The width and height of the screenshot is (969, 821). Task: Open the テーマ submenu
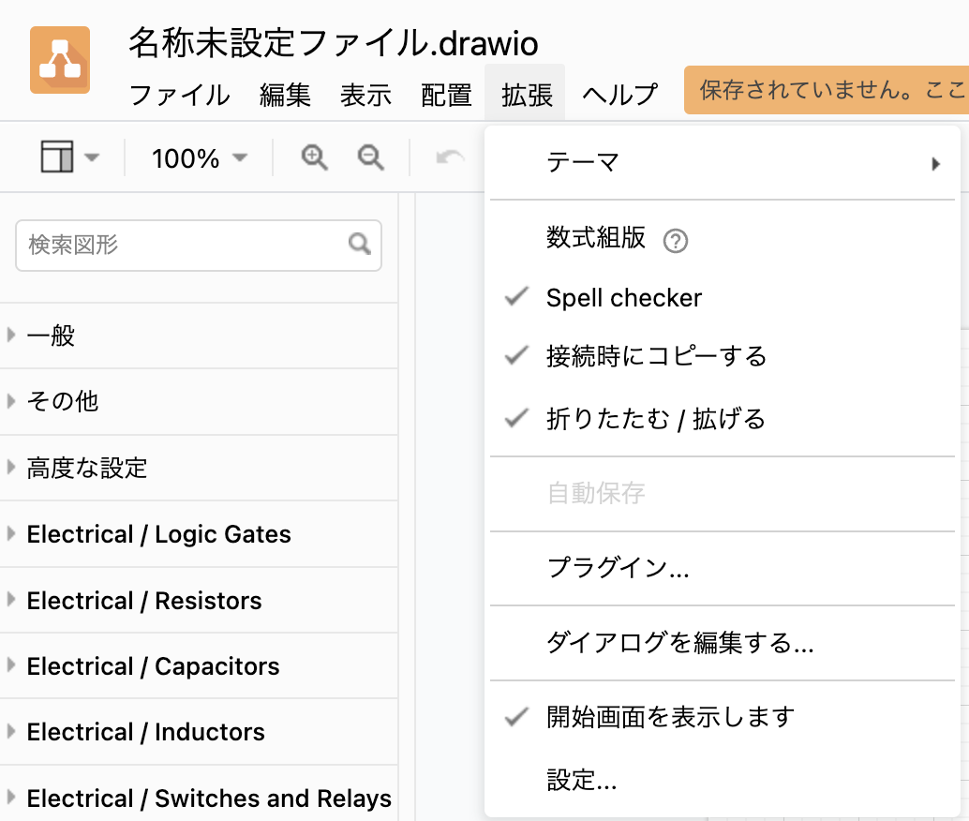pos(722,163)
